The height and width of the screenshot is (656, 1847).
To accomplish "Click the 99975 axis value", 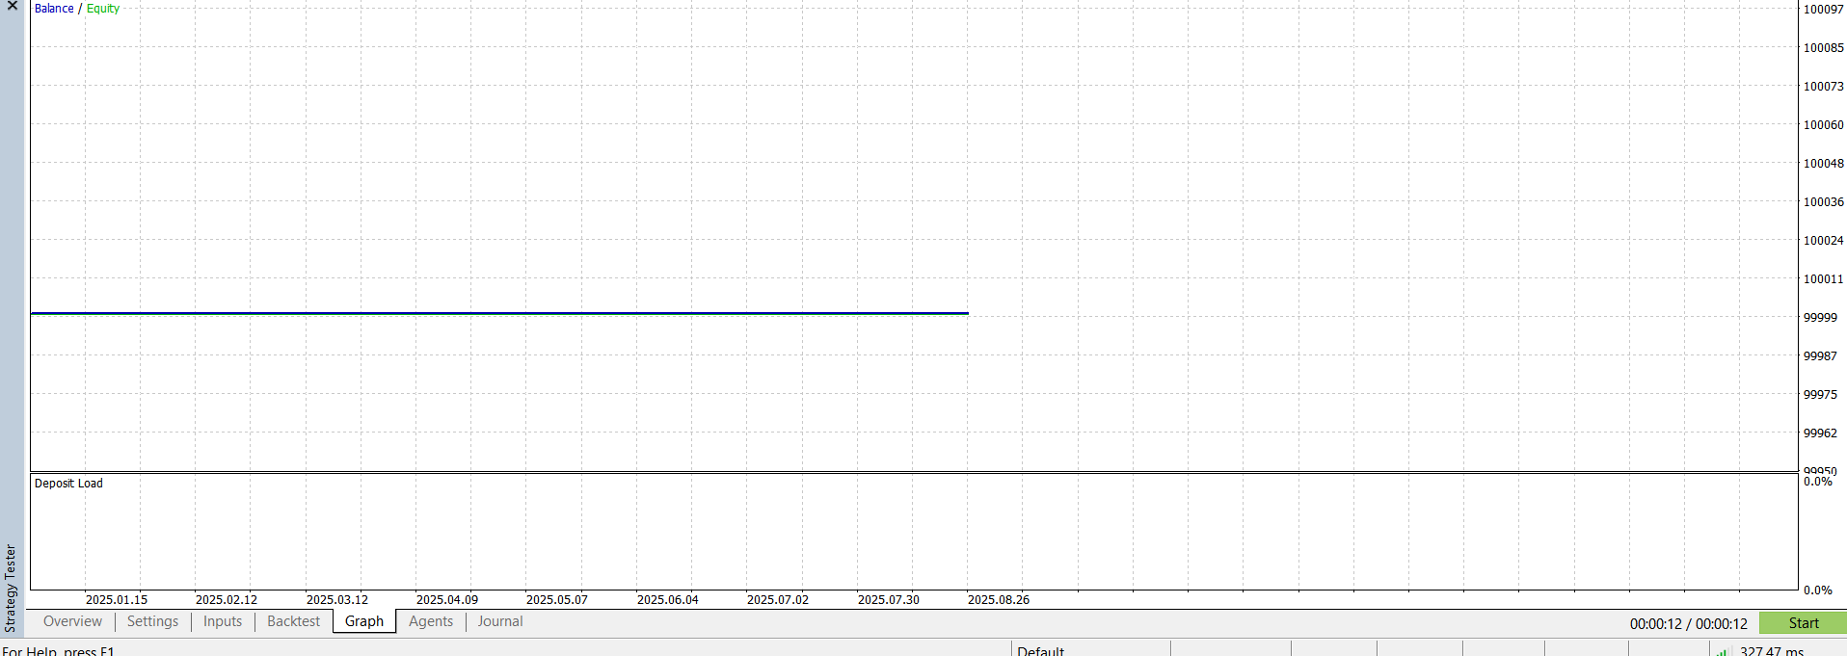I will click(x=1820, y=394).
